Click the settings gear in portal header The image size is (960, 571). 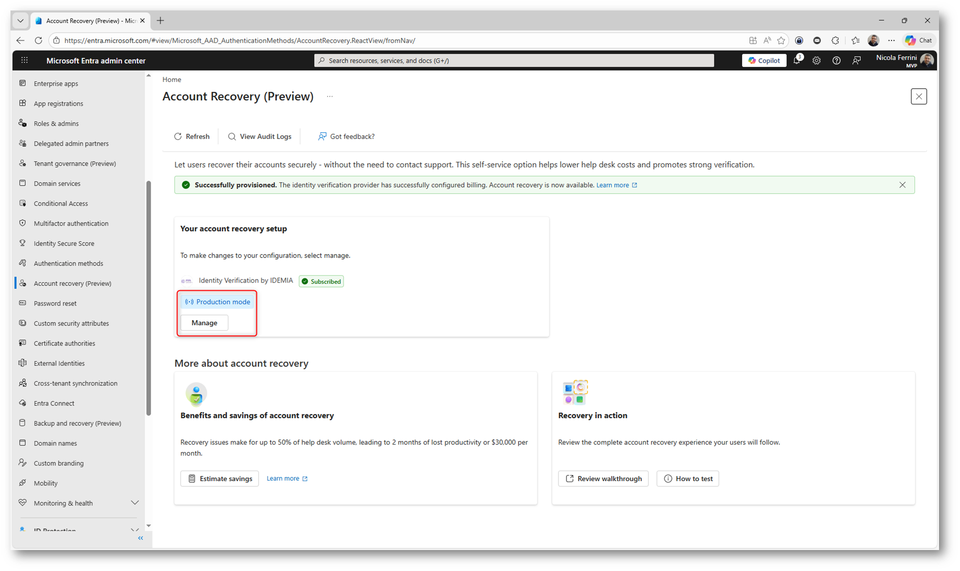point(816,60)
